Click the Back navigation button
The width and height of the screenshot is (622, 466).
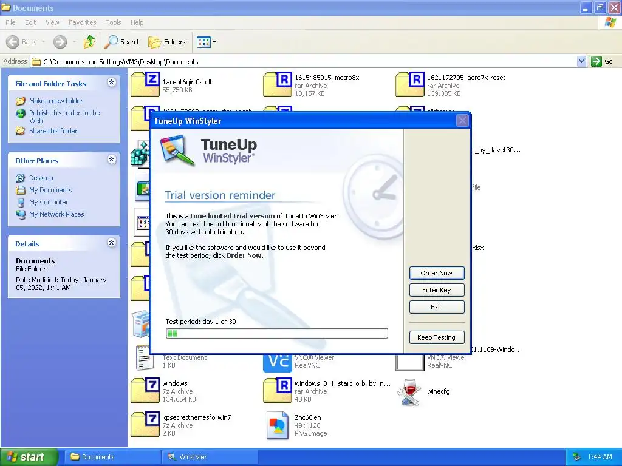coord(21,42)
